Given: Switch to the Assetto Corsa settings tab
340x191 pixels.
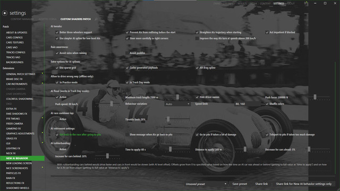Looking at the screenshot, I should (47, 19).
